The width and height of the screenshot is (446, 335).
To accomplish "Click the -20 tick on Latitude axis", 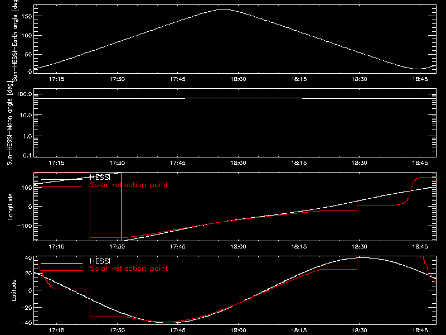I will pyautogui.click(x=26, y=308).
